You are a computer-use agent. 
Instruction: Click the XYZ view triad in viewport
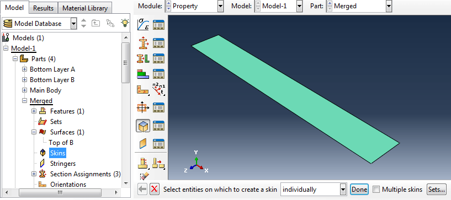tap(196, 163)
